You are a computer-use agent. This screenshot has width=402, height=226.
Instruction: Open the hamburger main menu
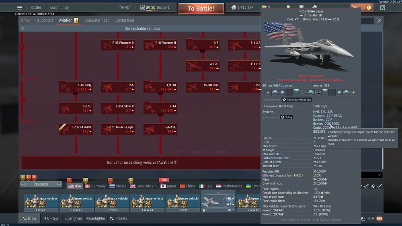[x=20, y=8]
